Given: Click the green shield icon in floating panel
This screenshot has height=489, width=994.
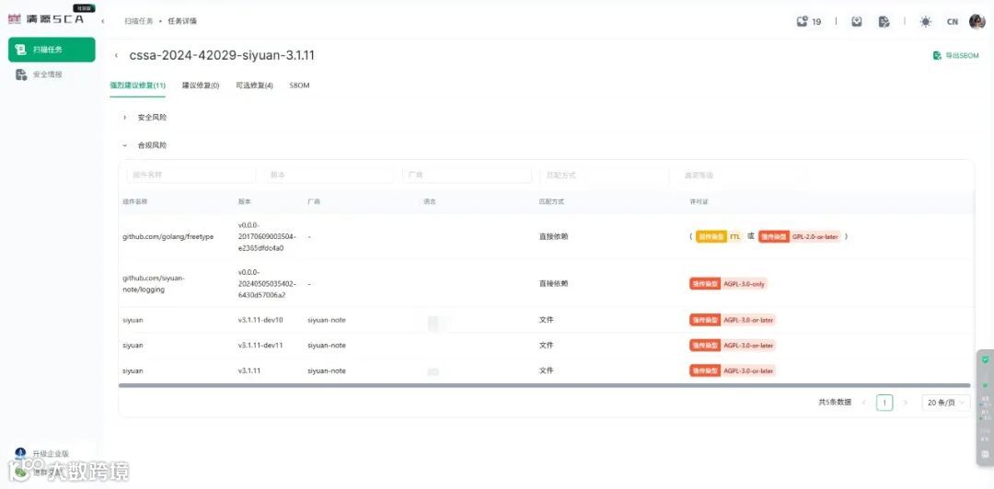Looking at the screenshot, I should point(985,359).
